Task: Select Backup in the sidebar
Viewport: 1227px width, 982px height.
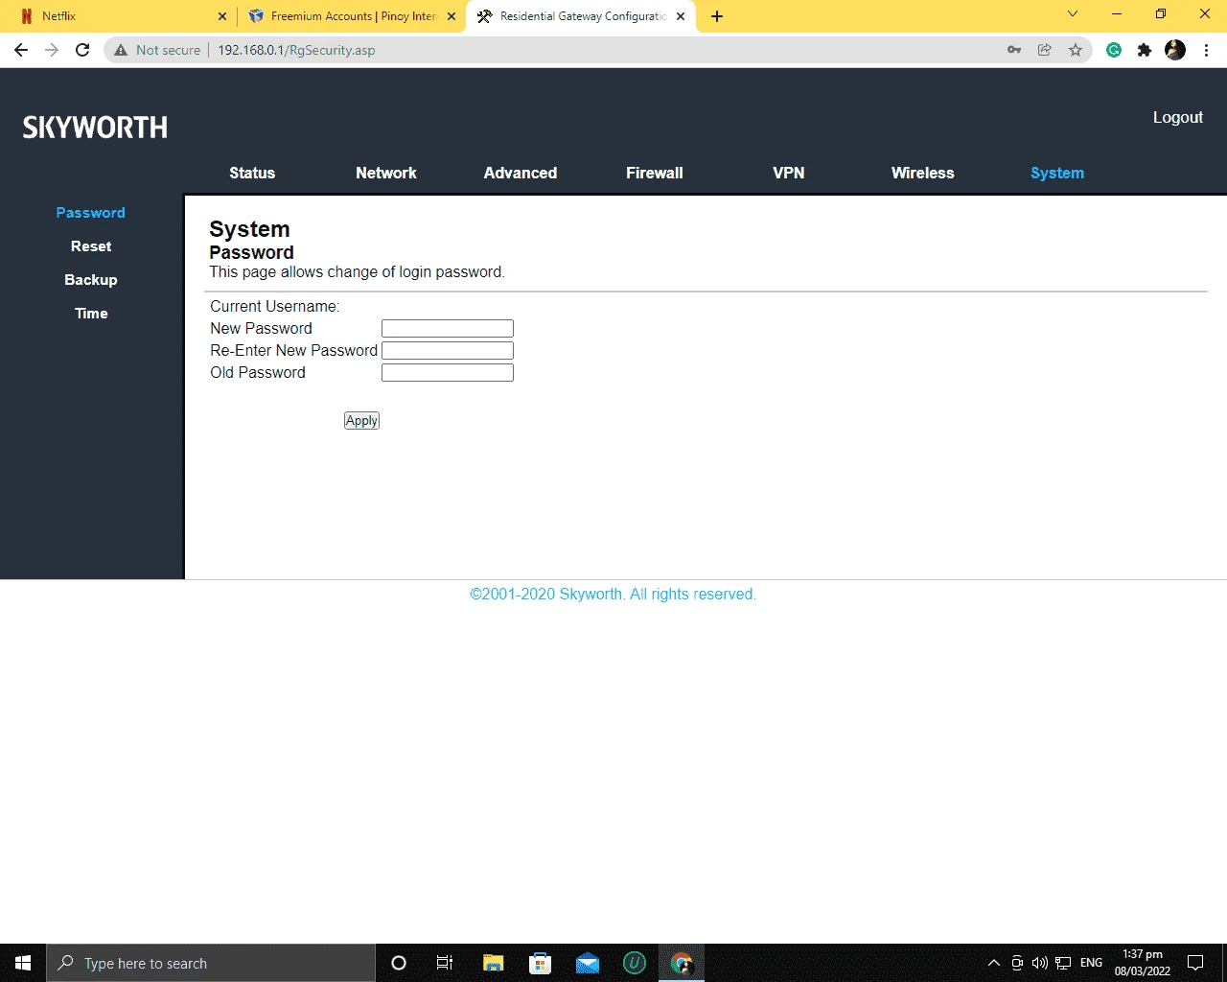Action: 91,280
